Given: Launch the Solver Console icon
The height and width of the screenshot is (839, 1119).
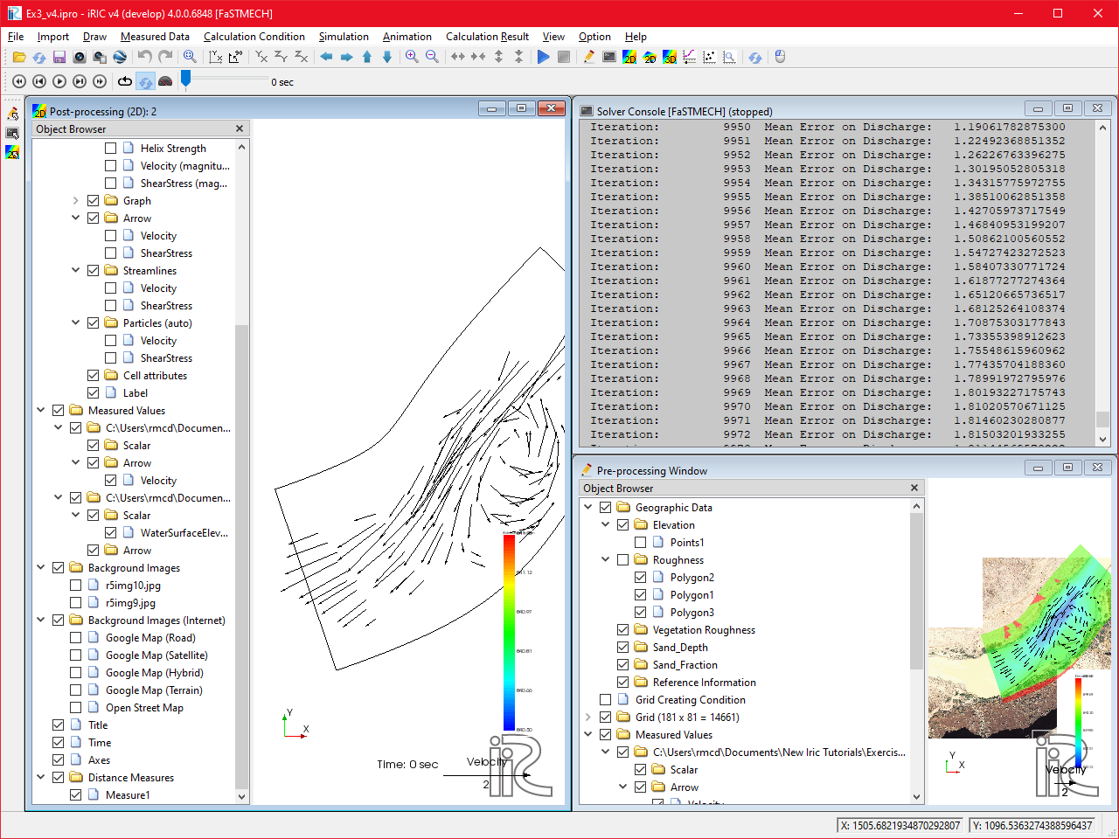Looking at the screenshot, I should [609, 56].
